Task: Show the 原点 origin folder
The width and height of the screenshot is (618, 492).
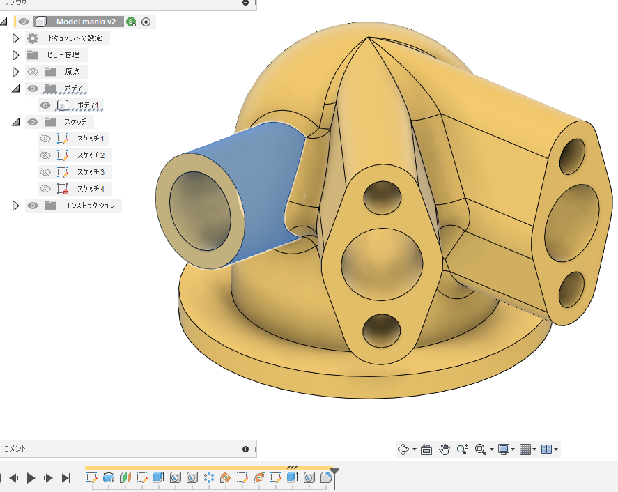Action: coord(32,71)
